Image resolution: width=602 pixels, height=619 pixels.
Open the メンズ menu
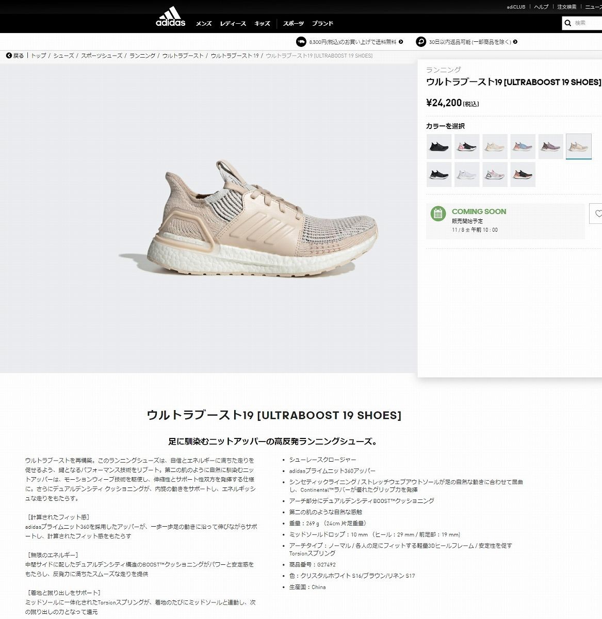click(204, 24)
